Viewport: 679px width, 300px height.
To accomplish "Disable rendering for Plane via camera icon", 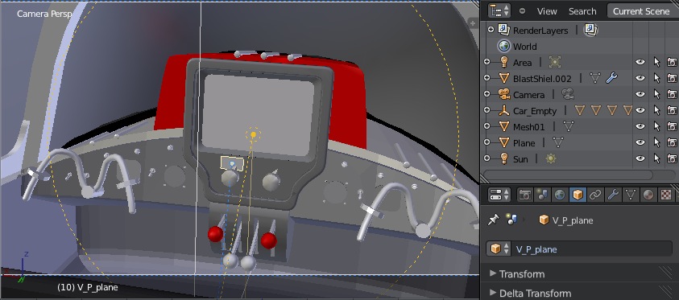I will coord(672,142).
